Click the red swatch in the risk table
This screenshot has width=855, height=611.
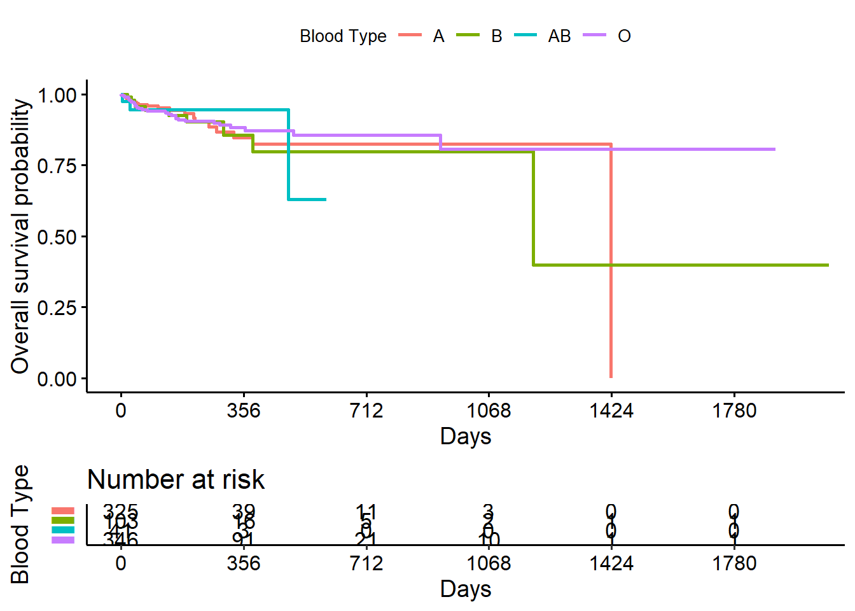pos(63,510)
